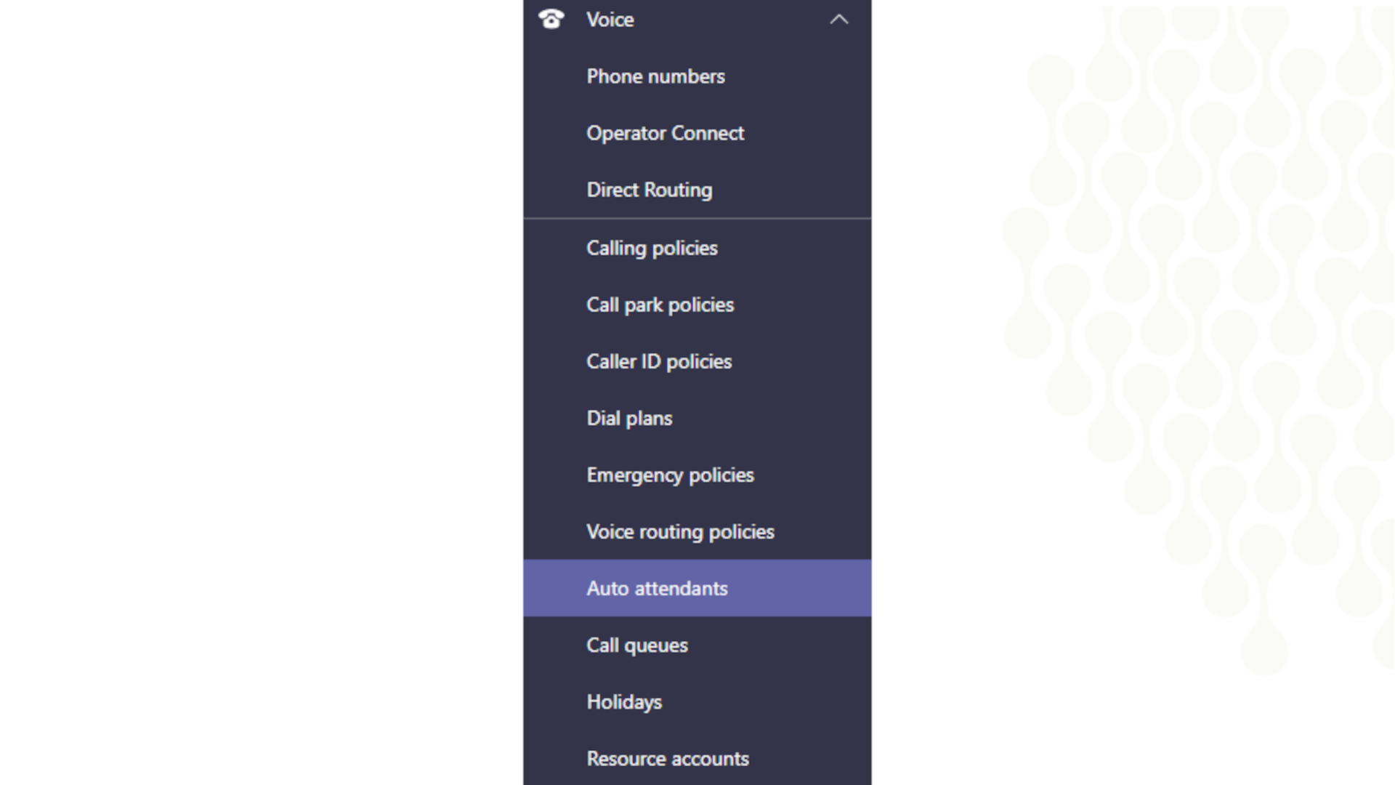Click the divider area below Direct Routing

(697, 218)
